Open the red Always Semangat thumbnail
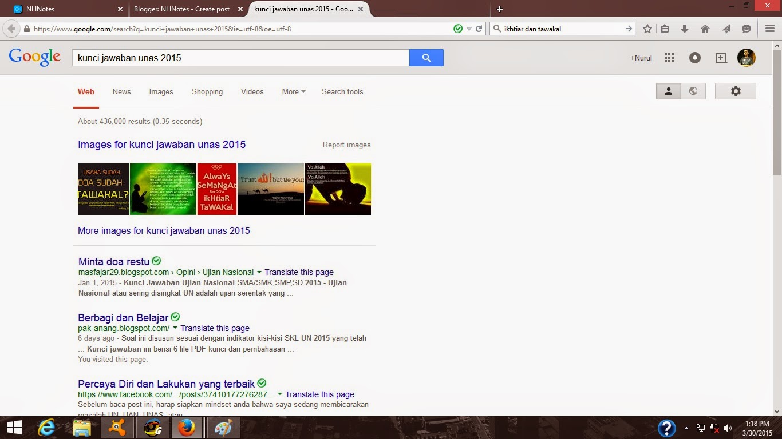The height and width of the screenshot is (439, 782). tap(217, 189)
